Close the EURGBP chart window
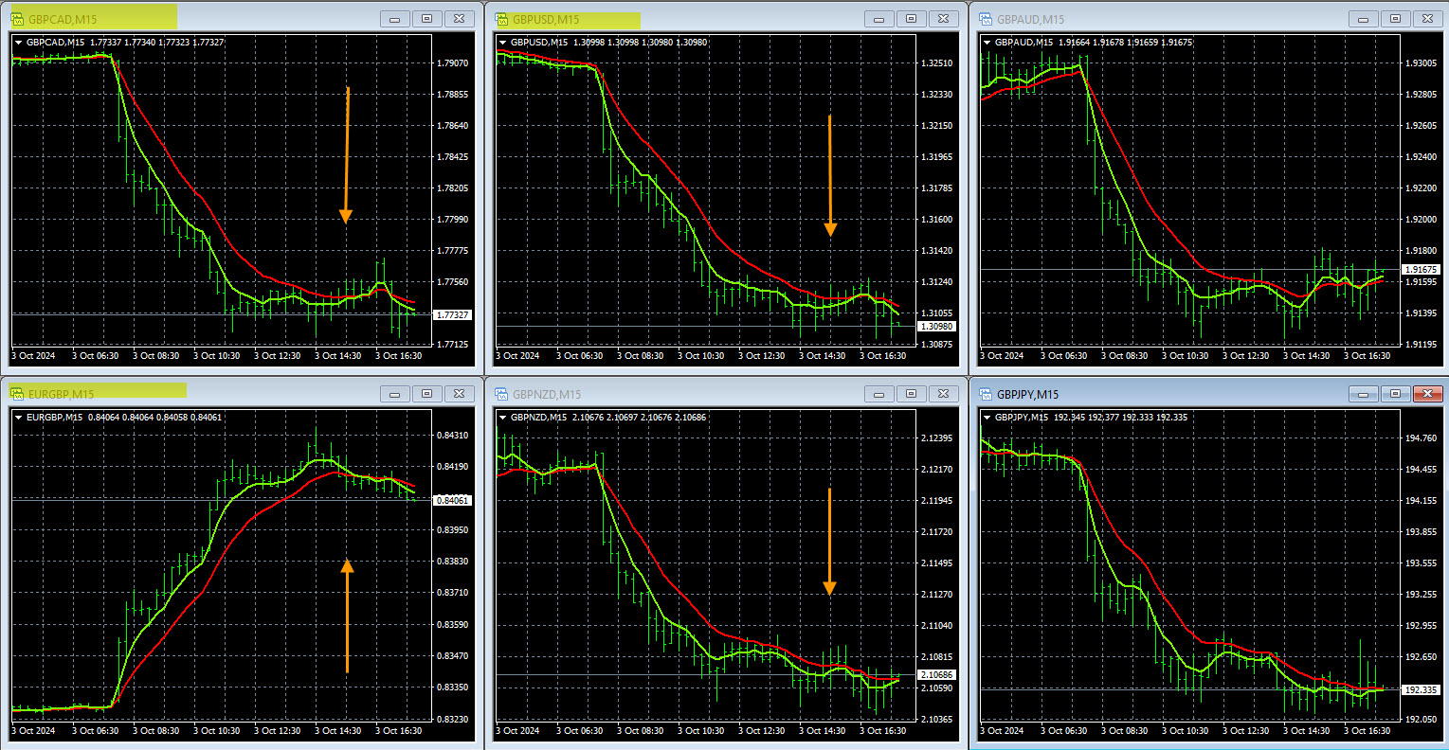The image size is (1449, 750). 460,394
